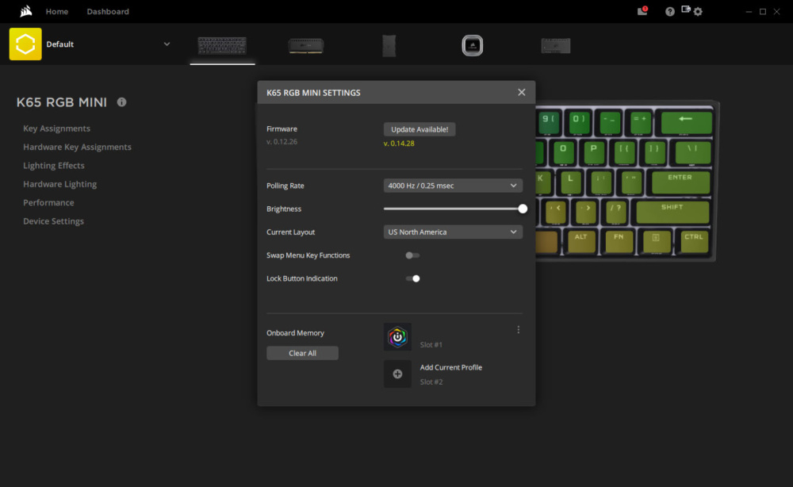The image size is (793, 487).
Task: Click the Brightness slider handle
Action: click(x=523, y=209)
